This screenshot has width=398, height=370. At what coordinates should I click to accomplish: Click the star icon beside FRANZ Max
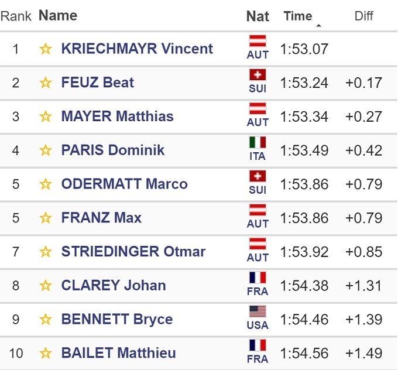pyautogui.click(x=46, y=218)
